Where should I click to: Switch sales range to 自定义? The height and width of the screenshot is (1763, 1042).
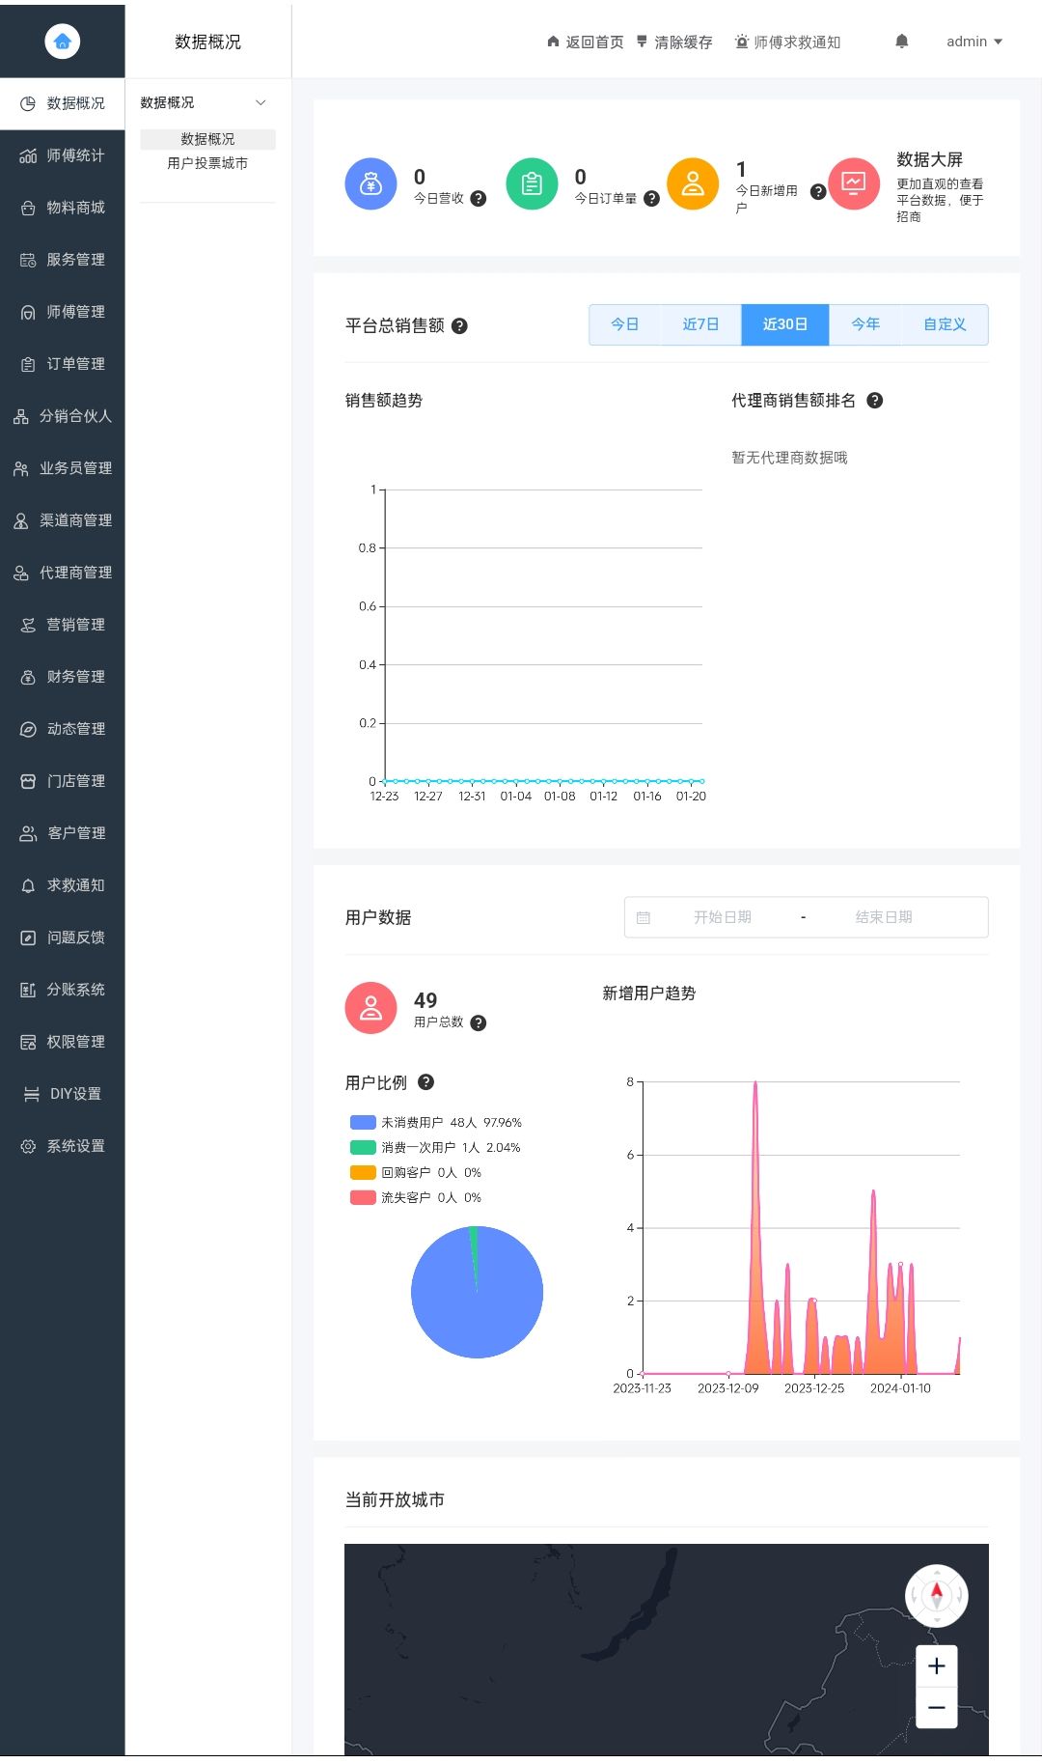click(x=945, y=324)
